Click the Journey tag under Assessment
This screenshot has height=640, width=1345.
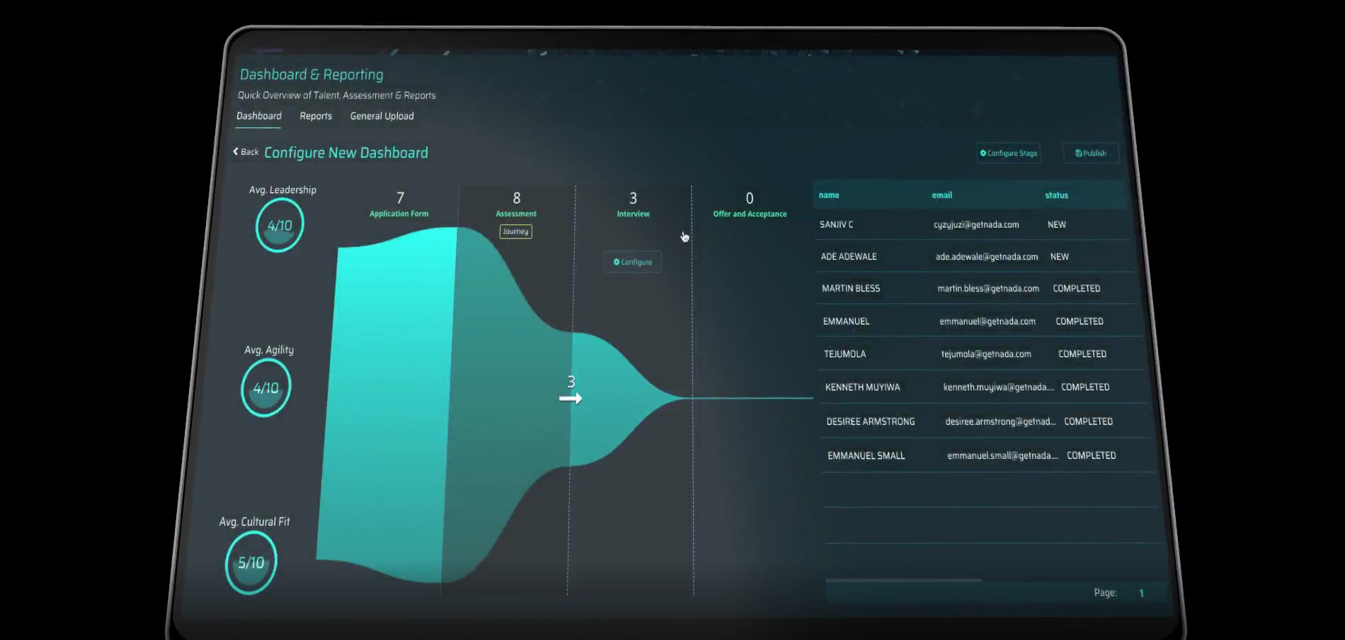pyautogui.click(x=515, y=231)
